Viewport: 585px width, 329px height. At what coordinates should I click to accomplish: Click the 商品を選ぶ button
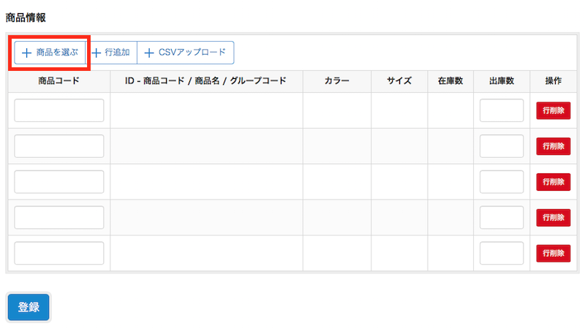pyautogui.click(x=50, y=53)
